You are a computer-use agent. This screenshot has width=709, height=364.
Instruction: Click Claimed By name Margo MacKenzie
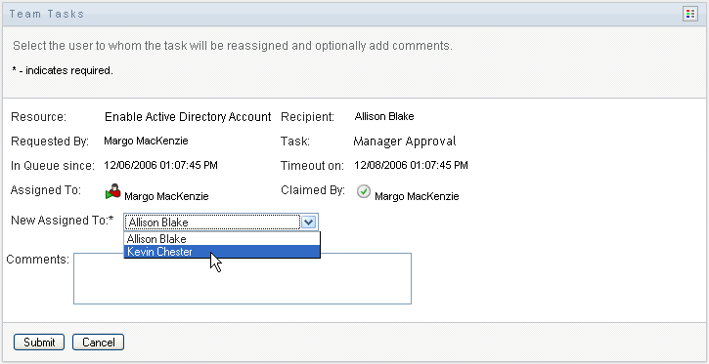coord(417,197)
